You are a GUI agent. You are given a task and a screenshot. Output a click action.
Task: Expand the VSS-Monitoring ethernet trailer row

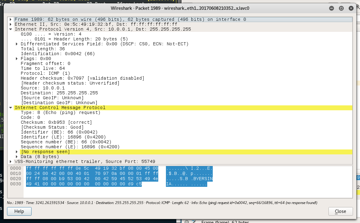(10, 161)
